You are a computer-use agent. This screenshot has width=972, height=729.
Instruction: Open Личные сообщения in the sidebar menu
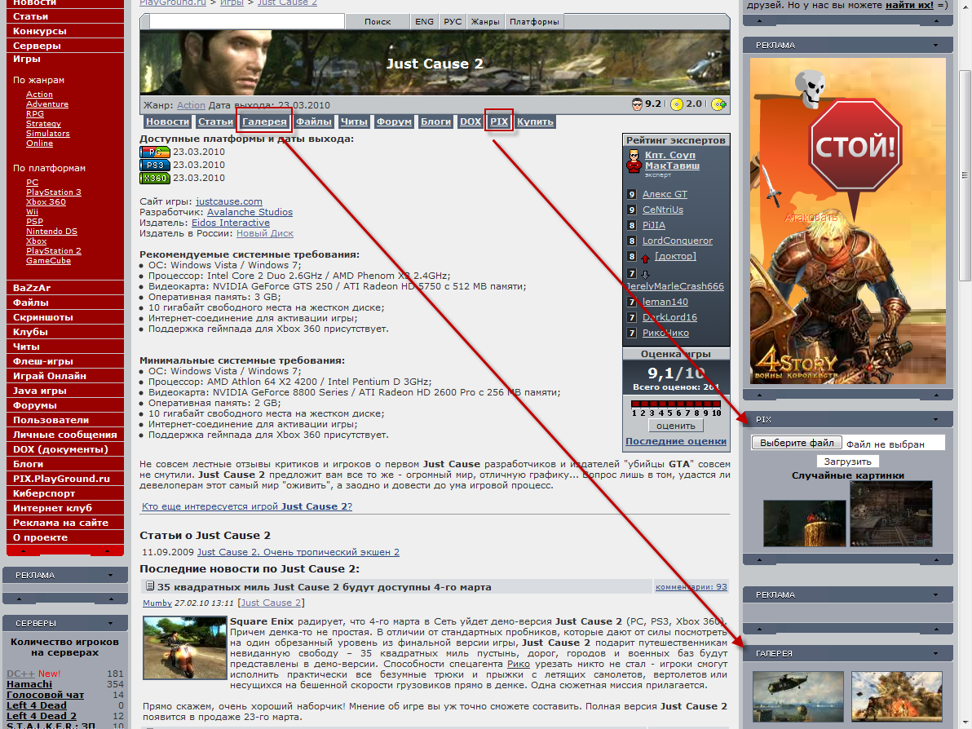[x=65, y=435]
